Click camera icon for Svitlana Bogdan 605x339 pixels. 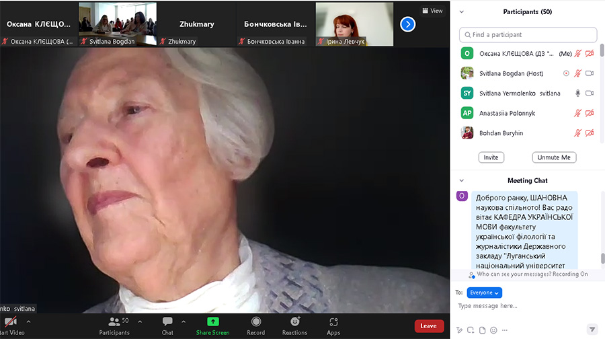point(590,73)
